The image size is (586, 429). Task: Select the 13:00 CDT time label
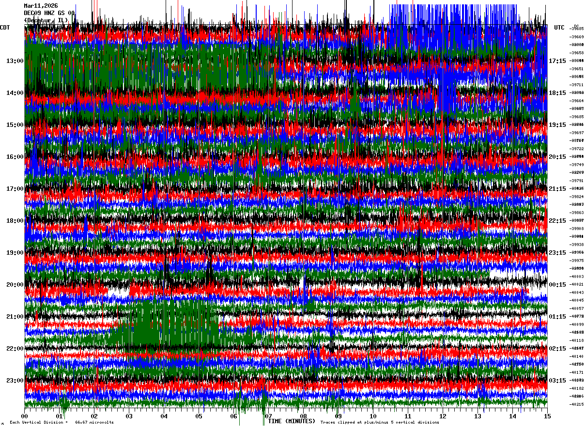(x=15, y=61)
